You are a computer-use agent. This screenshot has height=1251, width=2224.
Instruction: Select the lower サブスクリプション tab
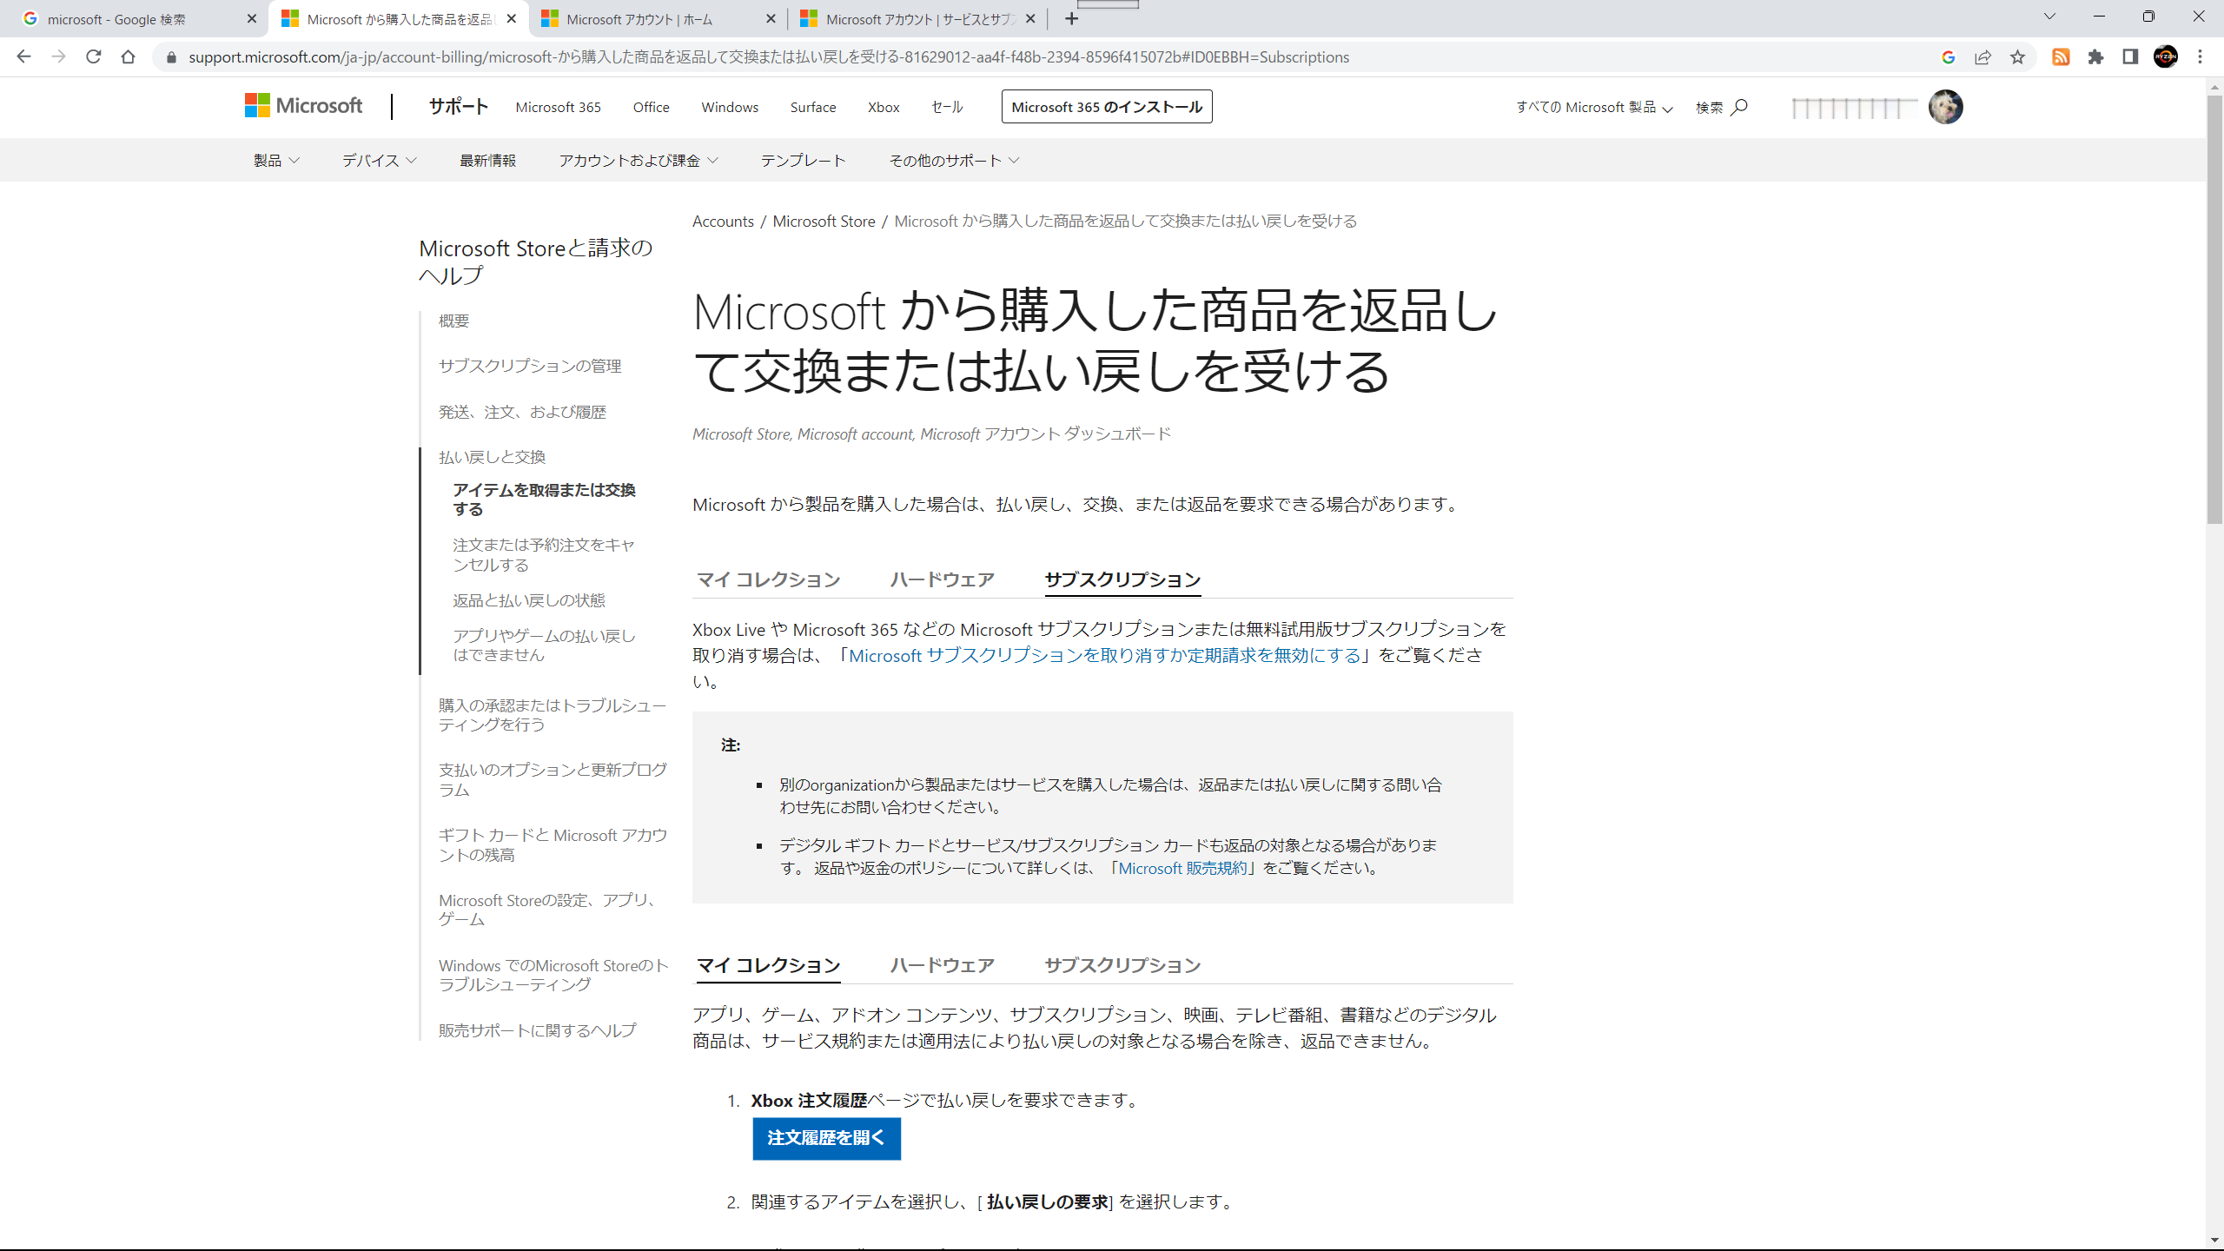pyautogui.click(x=1122, y=965)
